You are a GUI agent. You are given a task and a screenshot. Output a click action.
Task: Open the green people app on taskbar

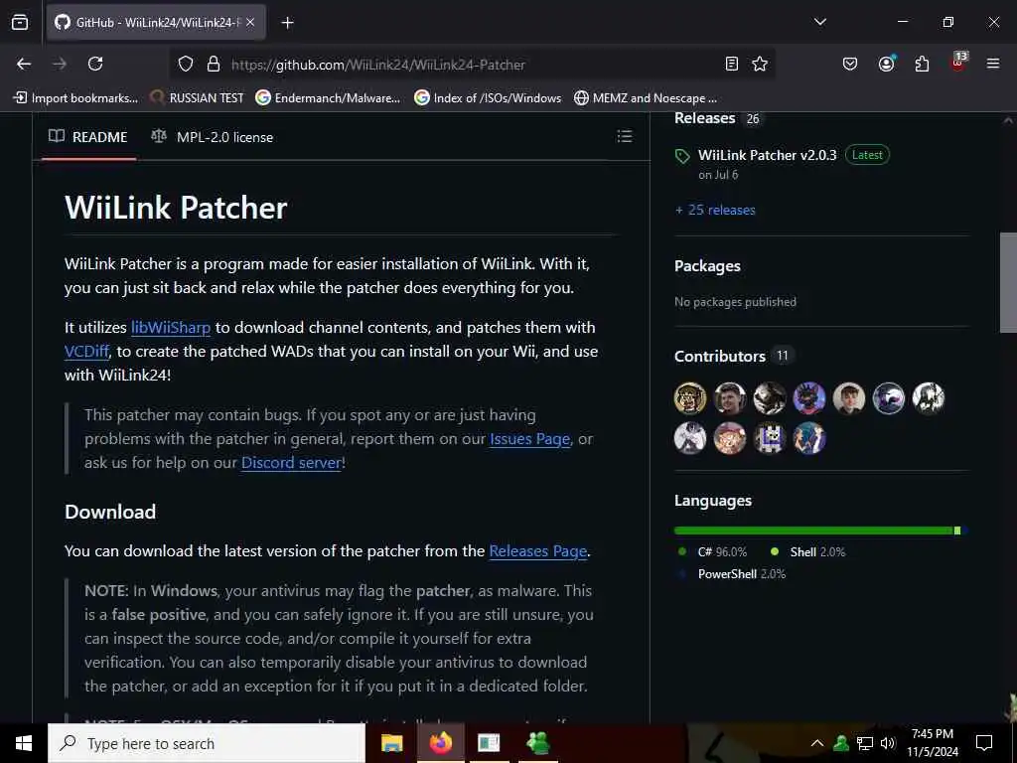coord(538,743)
